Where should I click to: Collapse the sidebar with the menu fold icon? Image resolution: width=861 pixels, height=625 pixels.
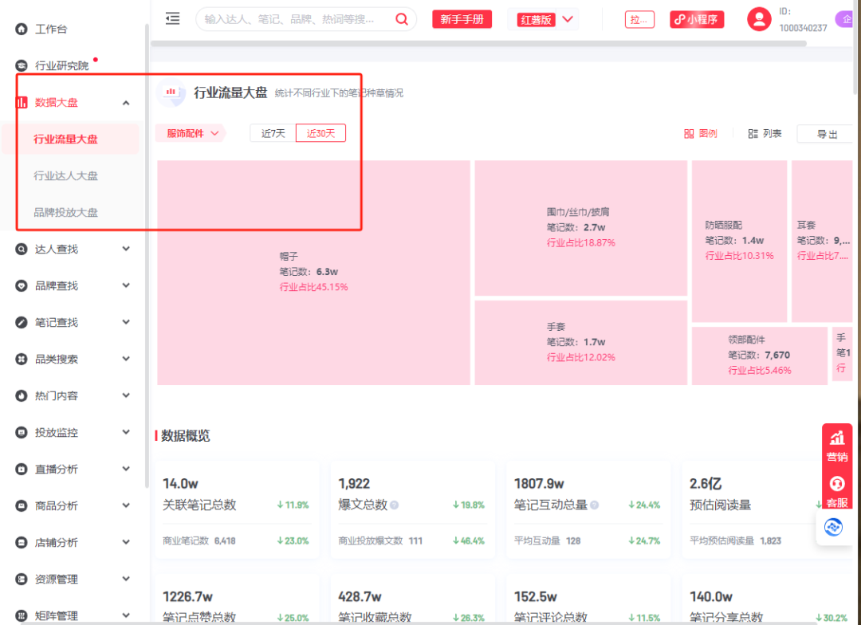(172, 18)
